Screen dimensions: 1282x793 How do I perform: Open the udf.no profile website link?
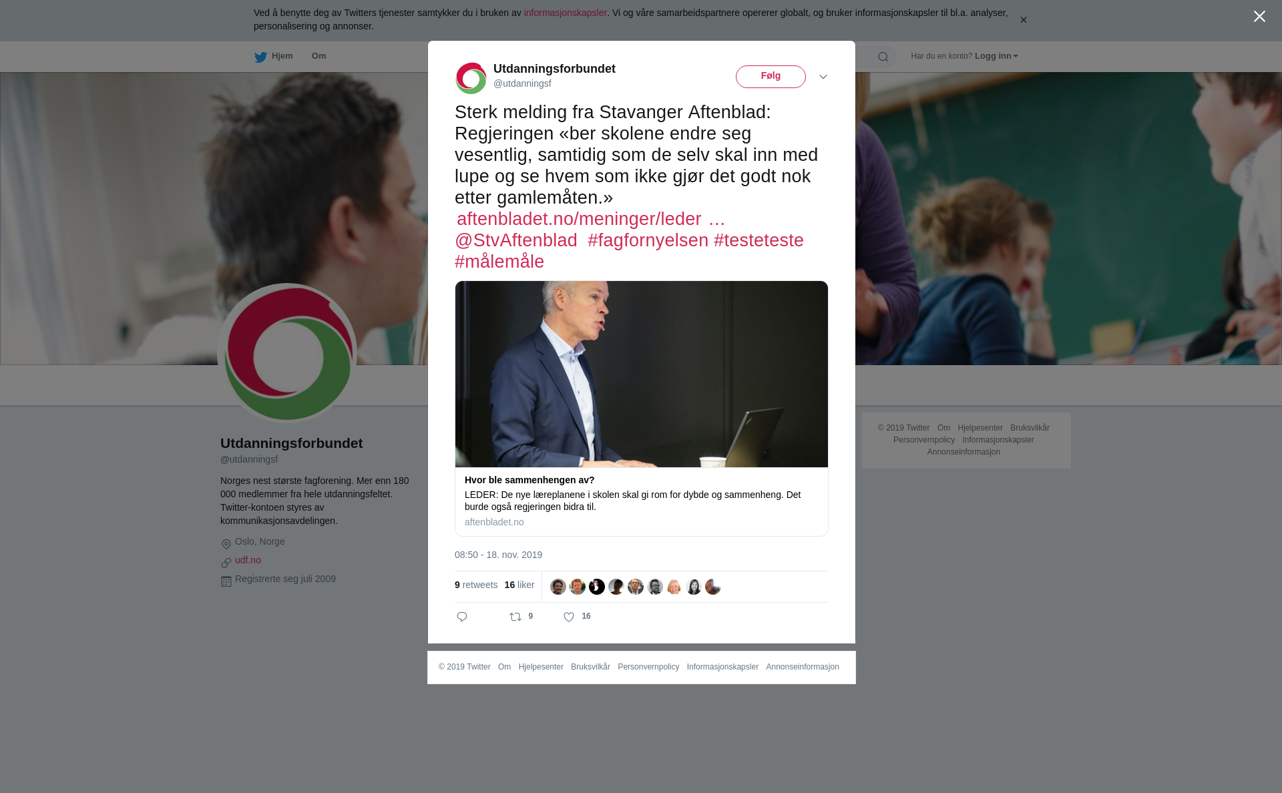[248, 560]
